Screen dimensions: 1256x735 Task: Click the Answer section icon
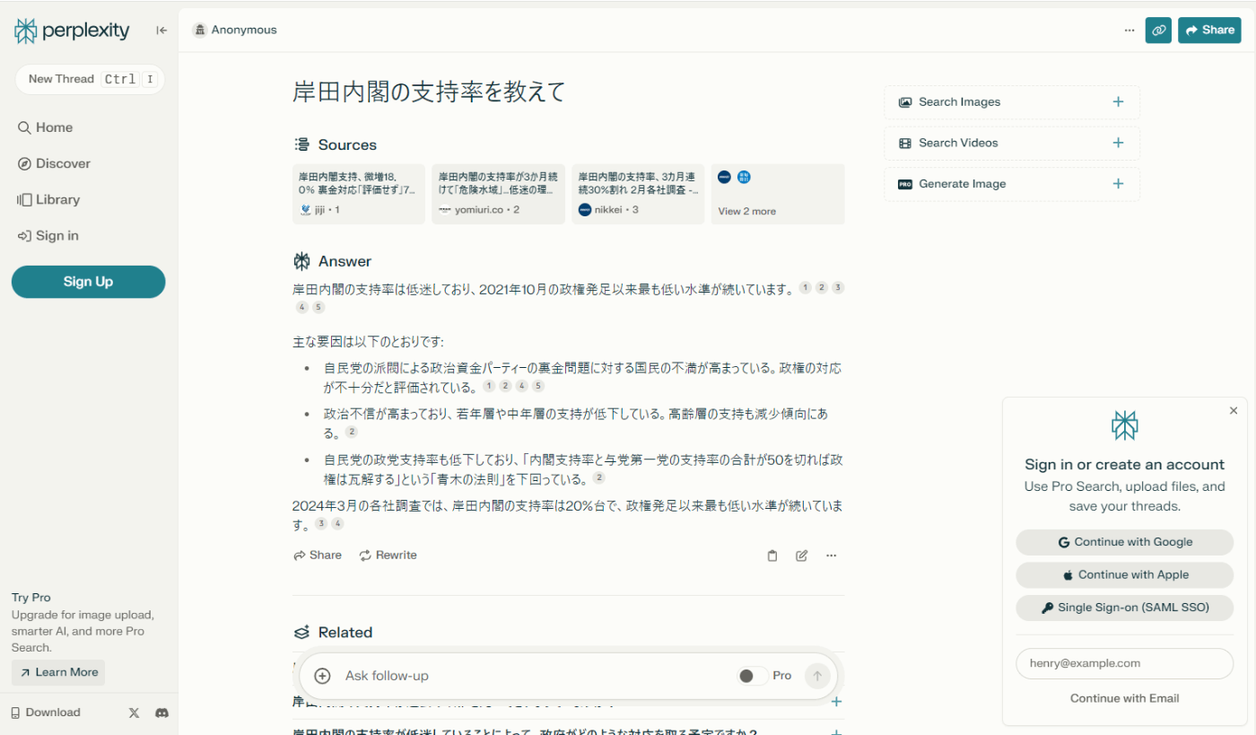301,261
